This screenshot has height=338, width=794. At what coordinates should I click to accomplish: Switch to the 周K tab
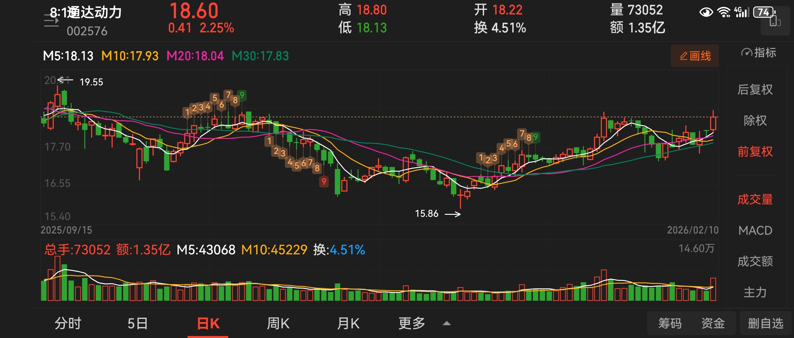coord(278,323)
